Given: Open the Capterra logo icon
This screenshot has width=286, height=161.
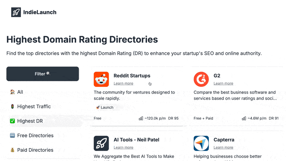Looking at the screenshot, I should [201, 143].
